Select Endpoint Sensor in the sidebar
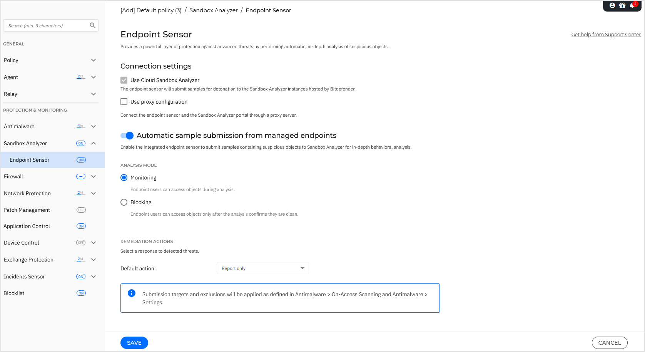The height and width of the screenshot is (352, 645). pyautogui.click(x=29, y=159)
